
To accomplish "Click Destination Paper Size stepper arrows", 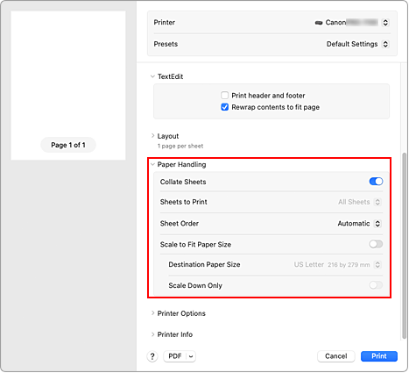I will (377, 265).
